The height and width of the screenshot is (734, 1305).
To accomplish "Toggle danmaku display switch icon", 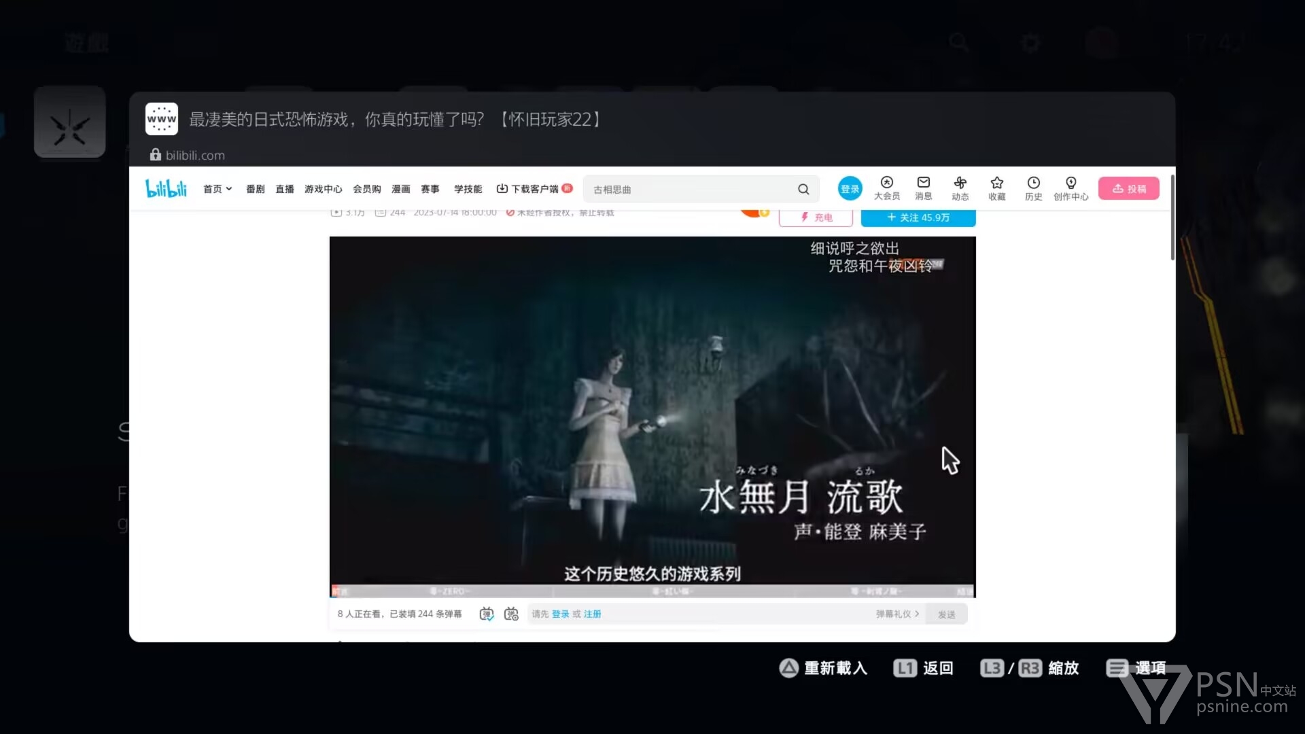I will (x=487, y=614).
